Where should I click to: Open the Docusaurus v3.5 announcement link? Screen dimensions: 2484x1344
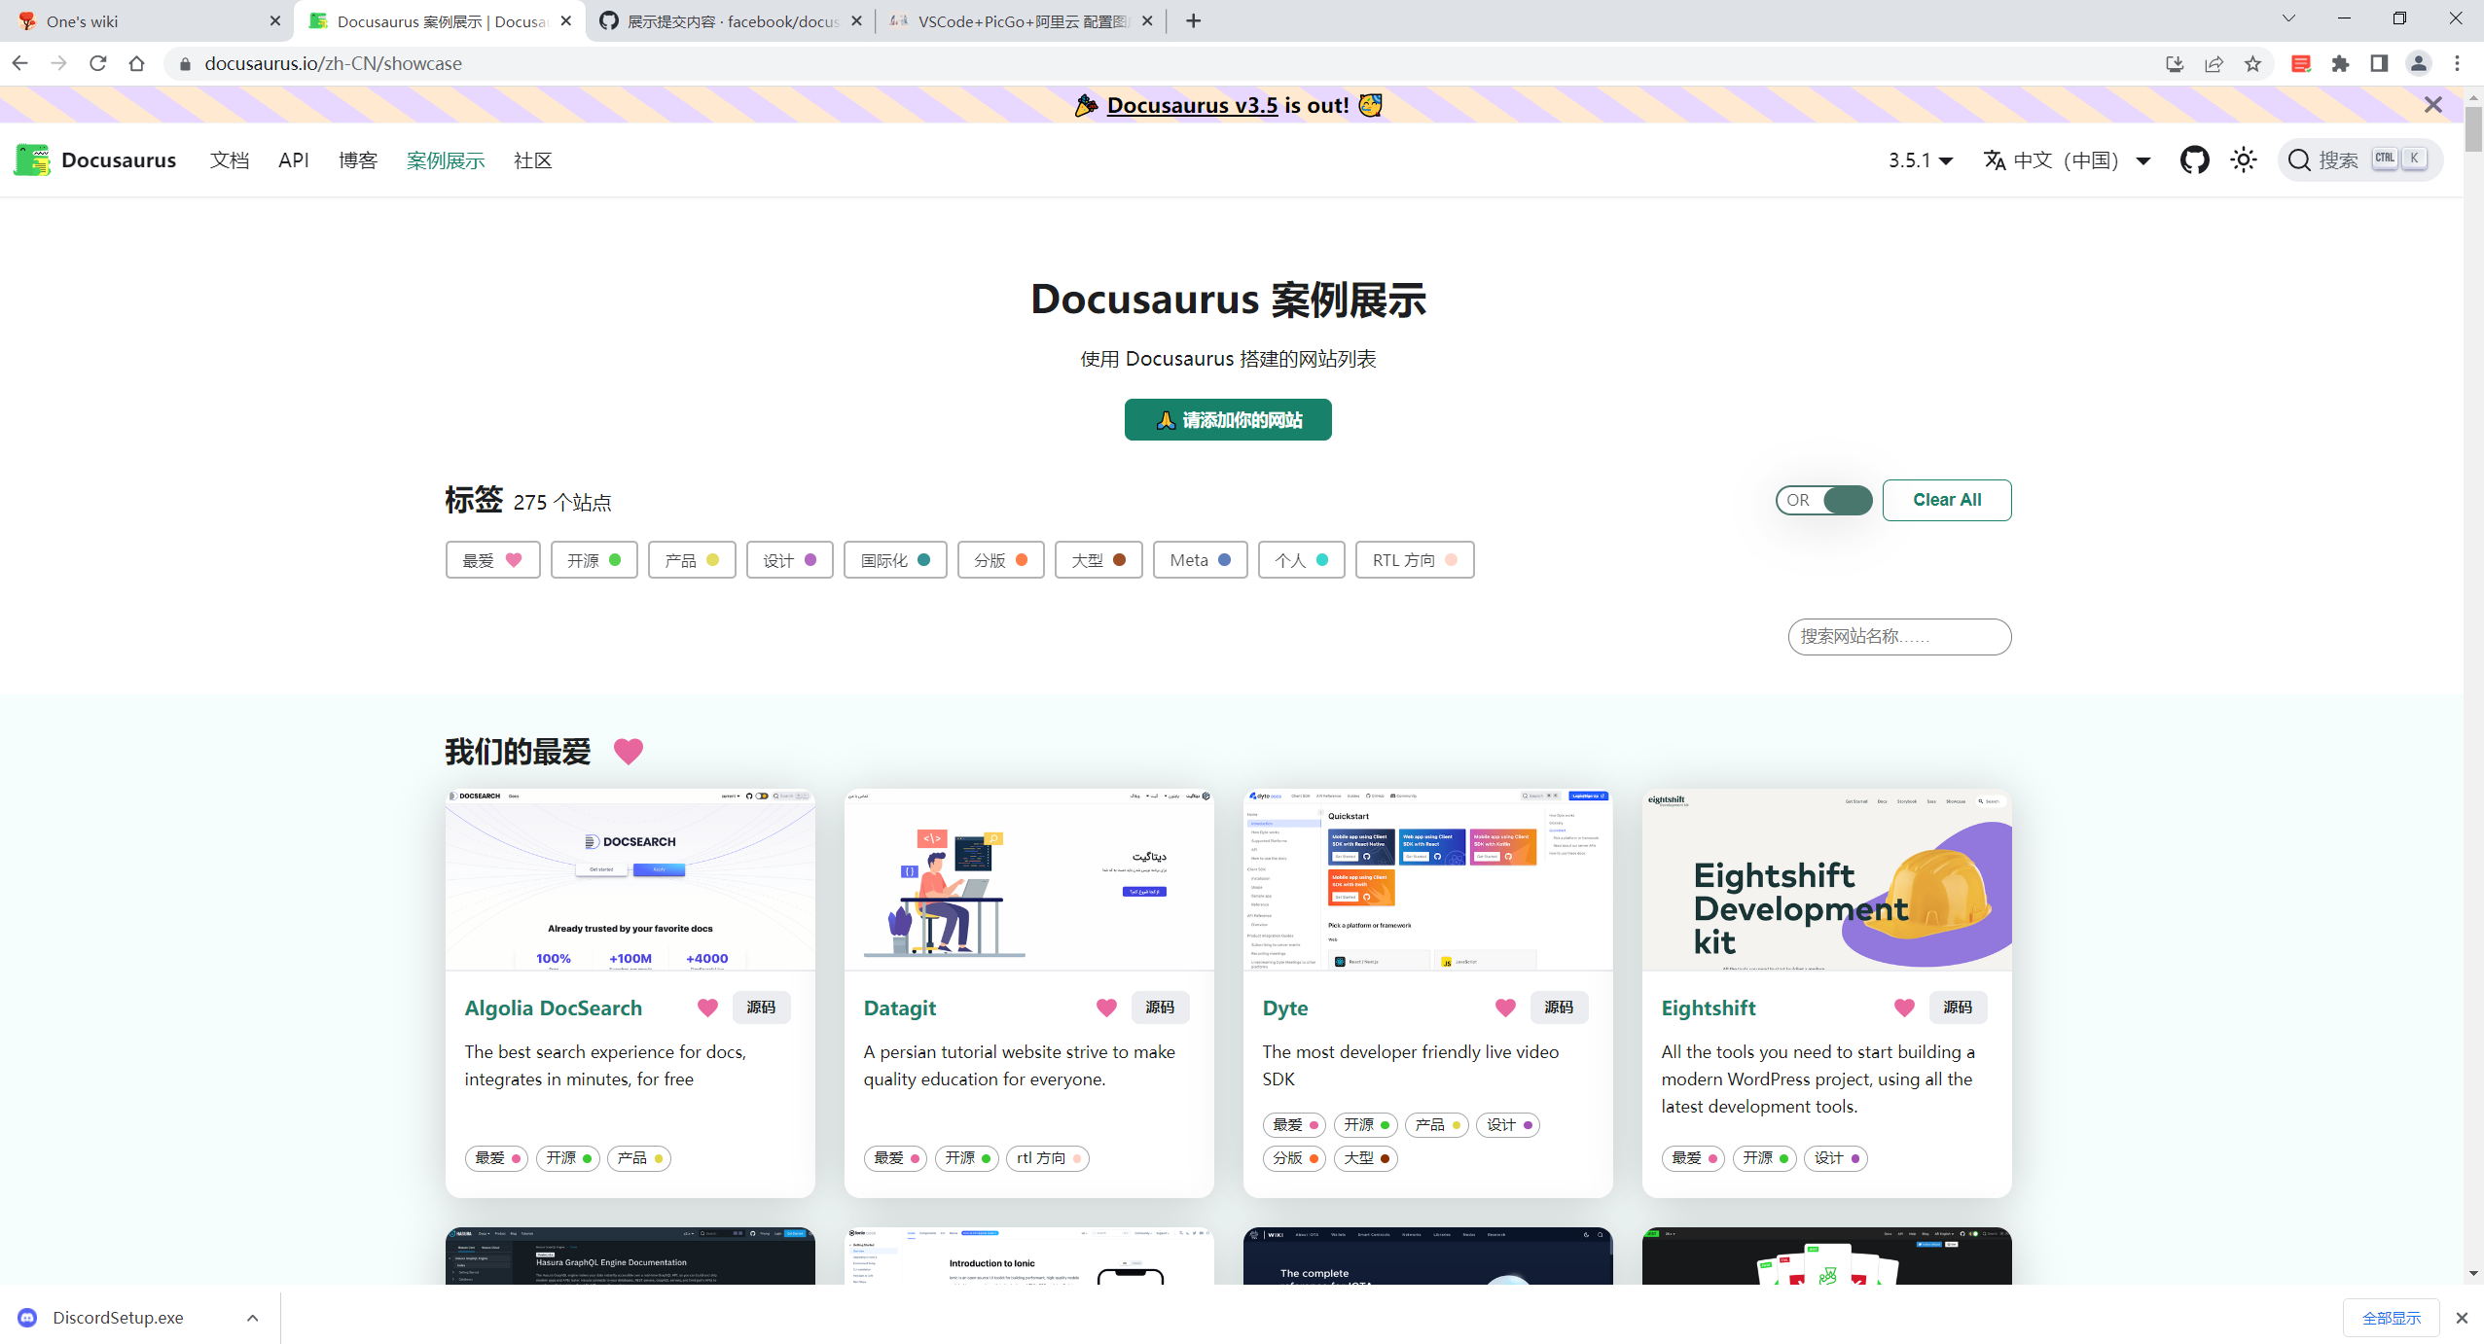click(x=1192, y=105)
